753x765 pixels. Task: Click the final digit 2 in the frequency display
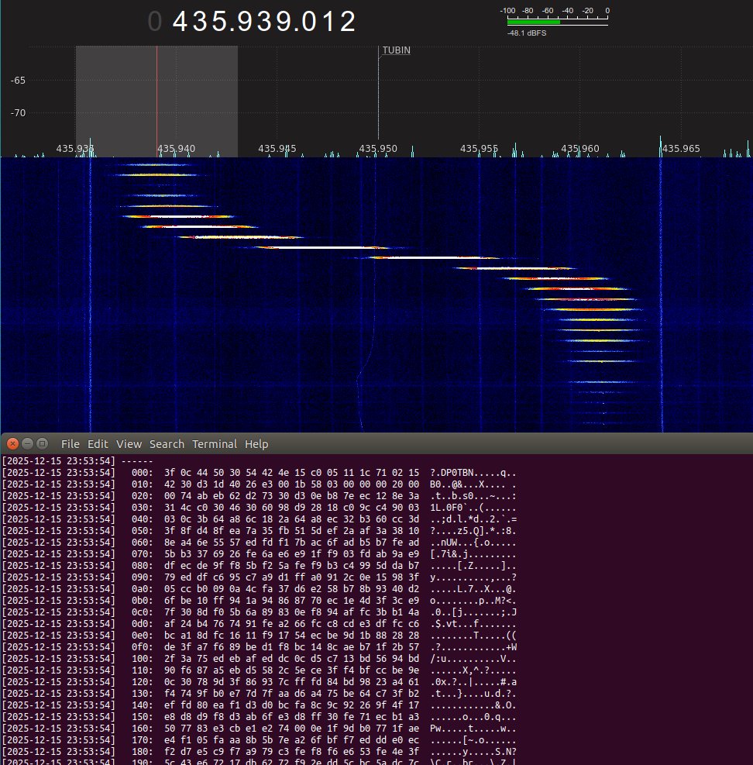347,22
